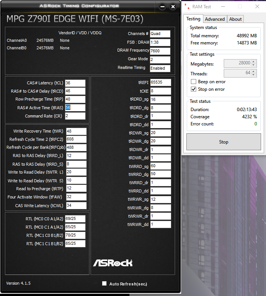The height and width of the screenshot is (296, 266).
Task: Click the tWTR_L field showing 20
Action: [76, 172]
